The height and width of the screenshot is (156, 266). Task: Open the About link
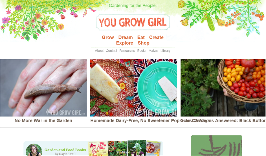(x=99, y=50)
